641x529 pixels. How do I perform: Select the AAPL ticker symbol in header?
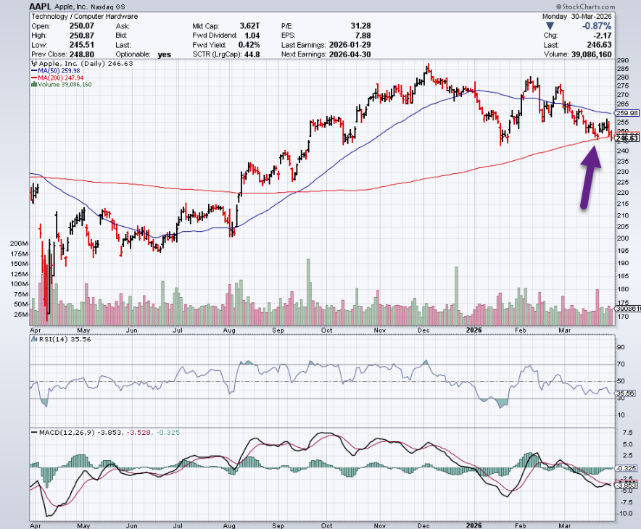click(42, 5)
